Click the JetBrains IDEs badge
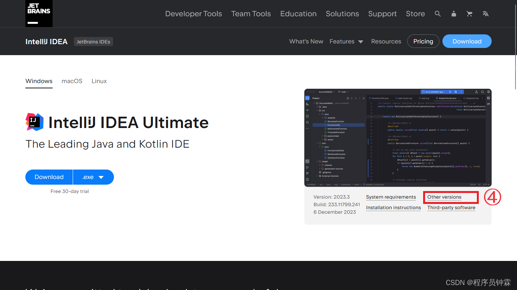 coord(93,42)
